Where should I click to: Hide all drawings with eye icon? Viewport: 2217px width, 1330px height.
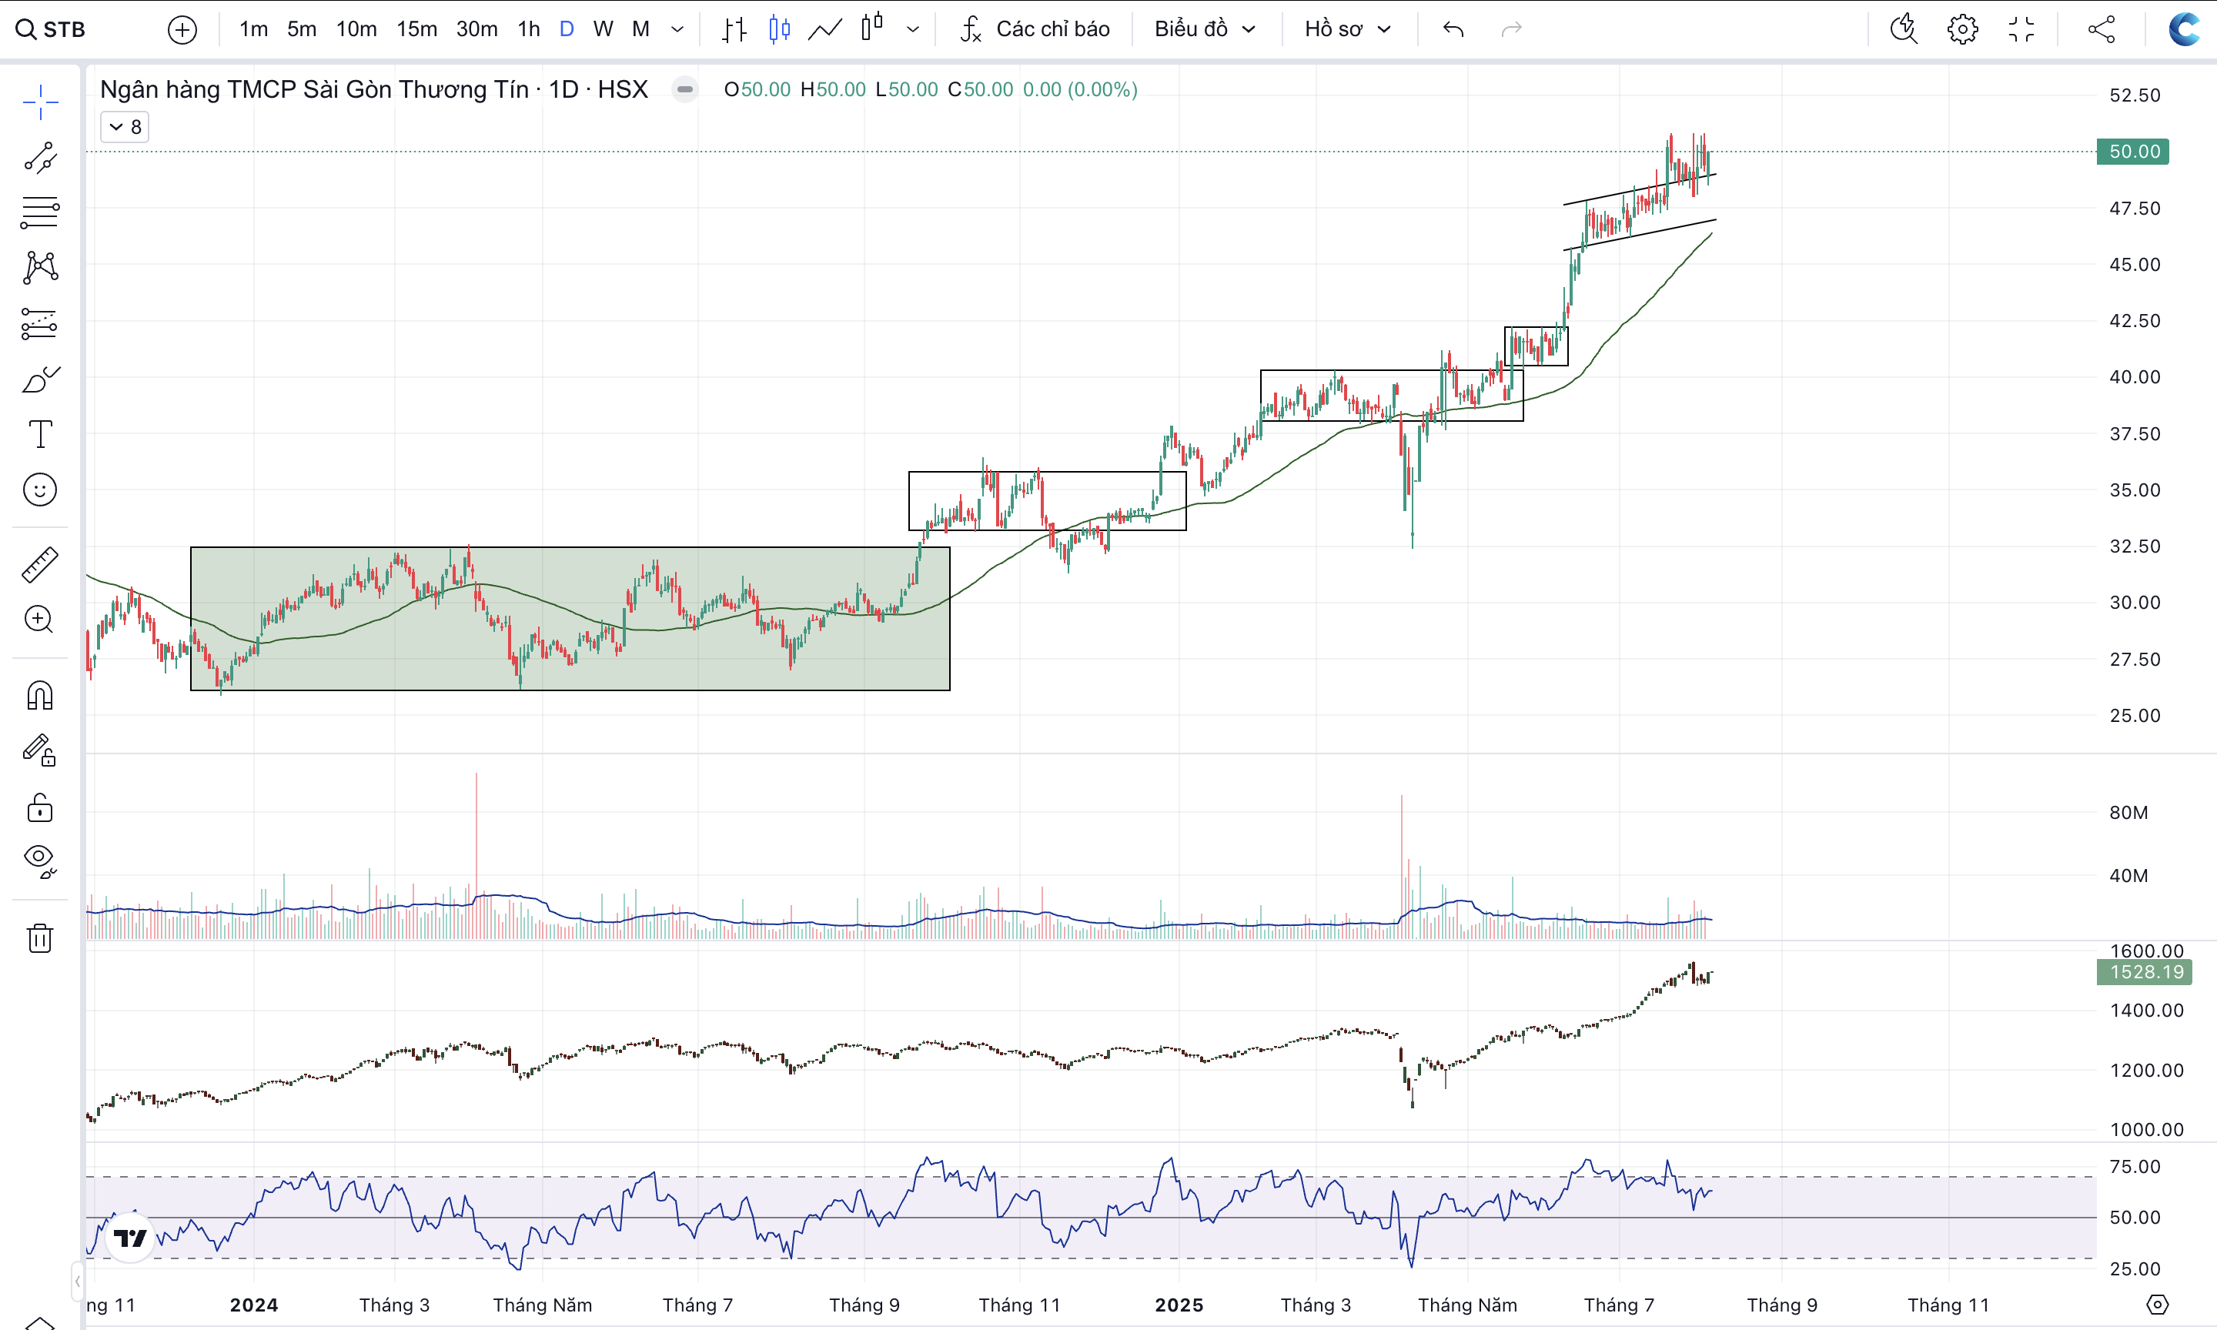point(40,860)
